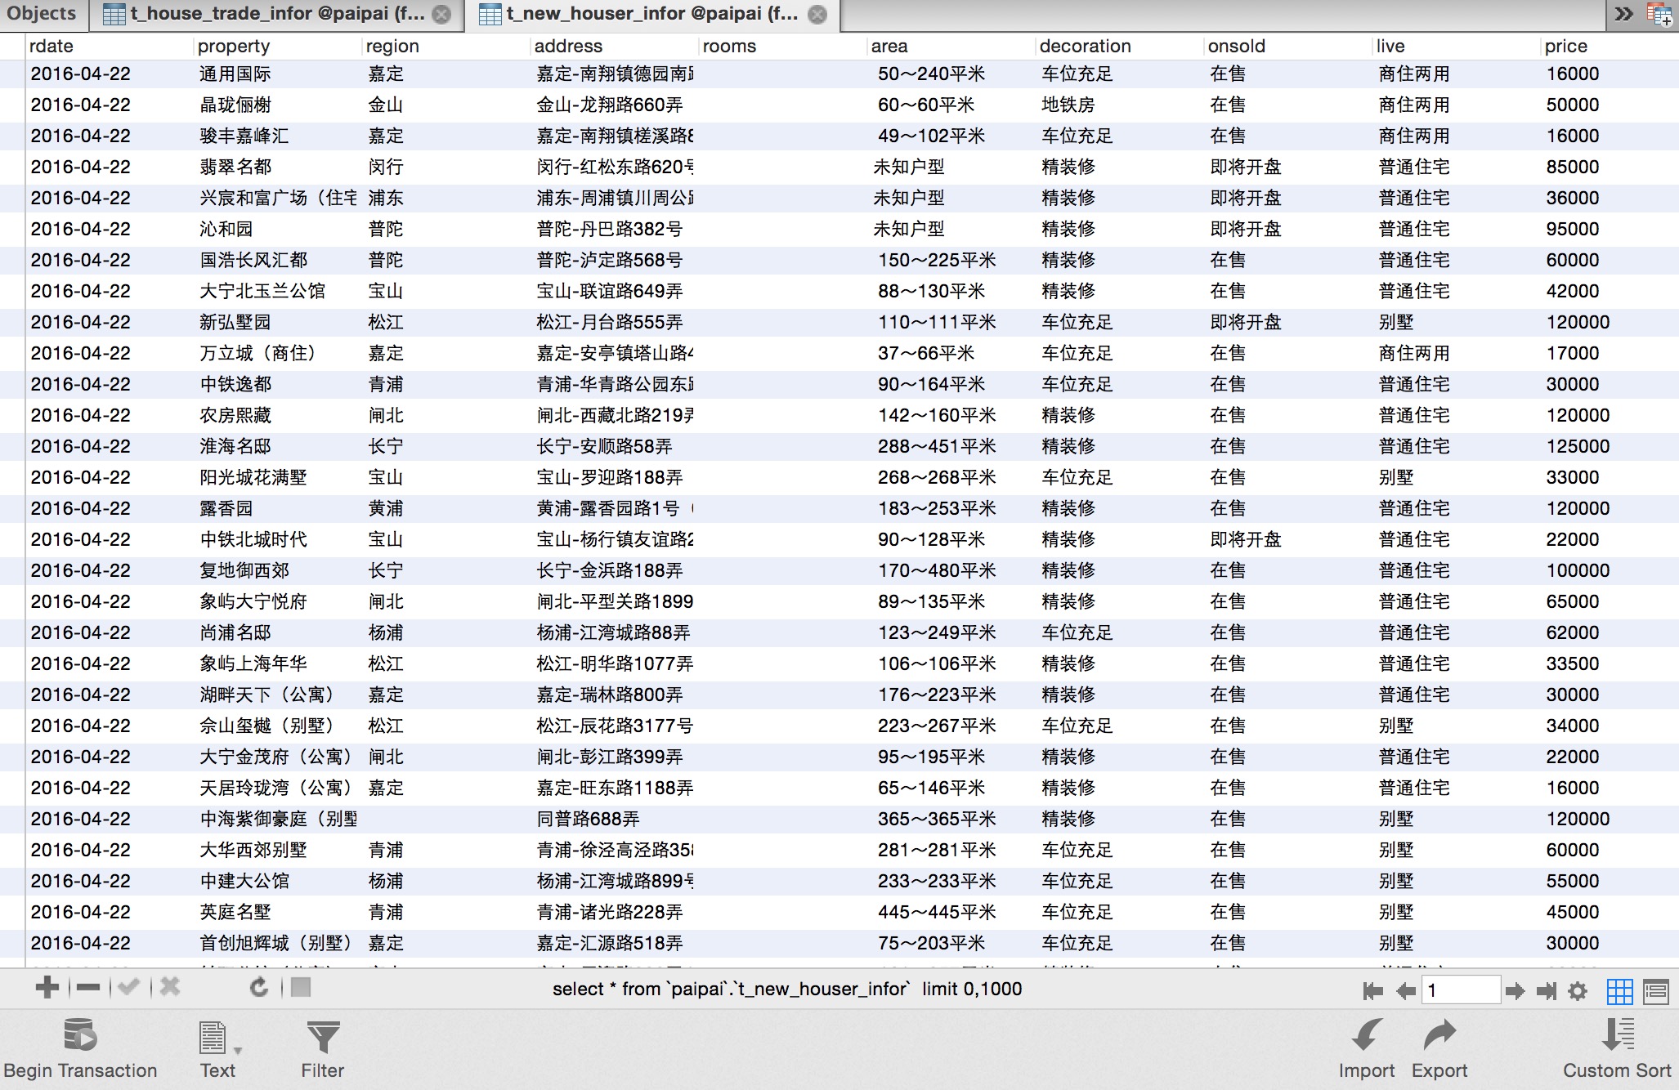
Task: Refresh the table data
Action: (259, 988)
